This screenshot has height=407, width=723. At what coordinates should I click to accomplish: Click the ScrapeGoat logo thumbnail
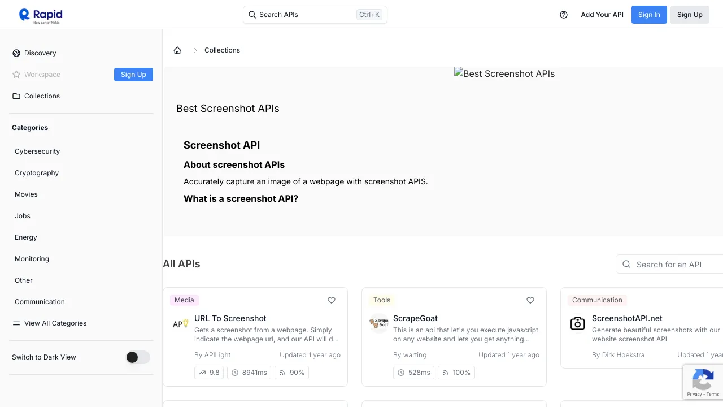click(379, 323)
